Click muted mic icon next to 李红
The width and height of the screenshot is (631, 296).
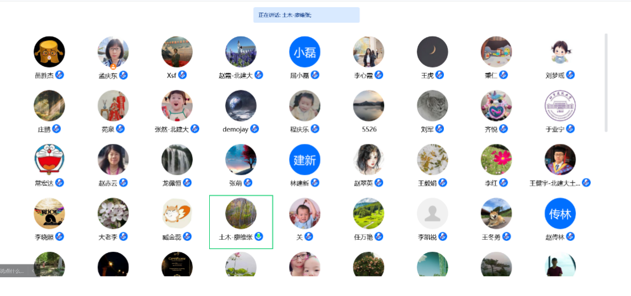(504, 183)
